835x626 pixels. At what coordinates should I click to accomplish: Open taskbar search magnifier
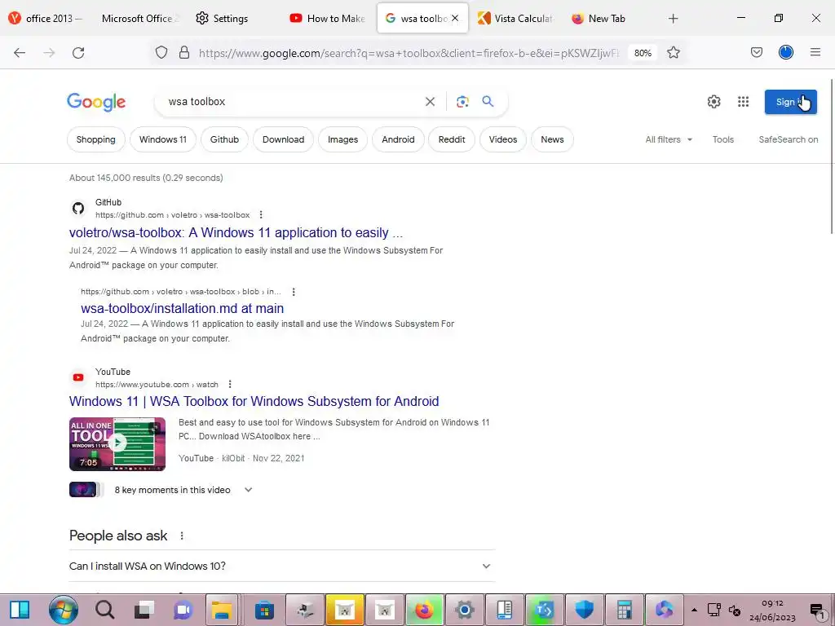pyautogui.click(x=105, y=610)
